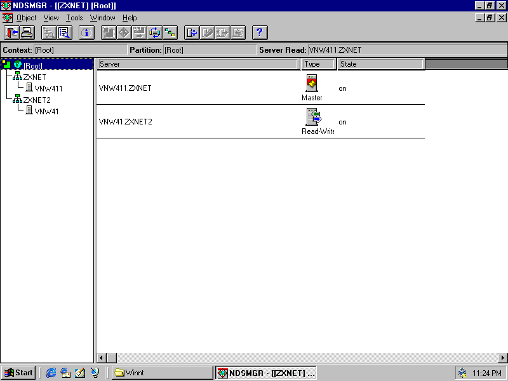Click the Check Synchronization toolbar icon
The width and height of the screenshot is (508, 381).
154,33
